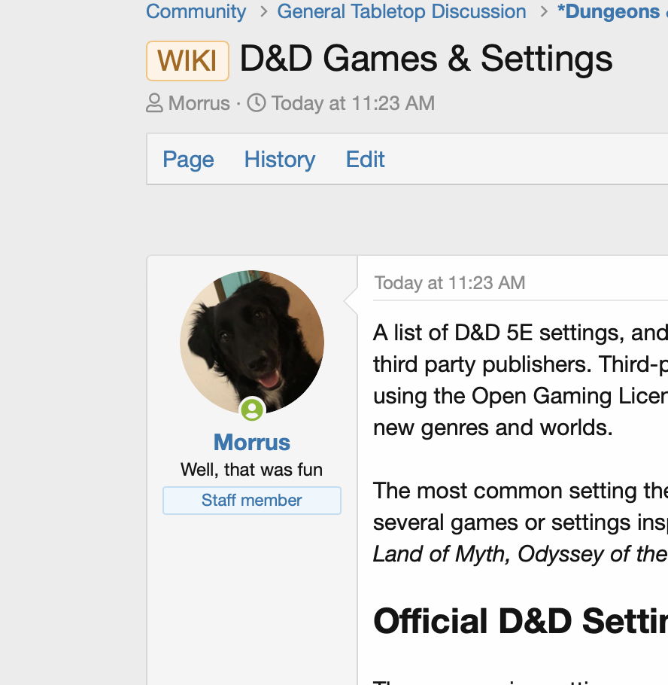Switch to the History tab

[x=280, y=159]
